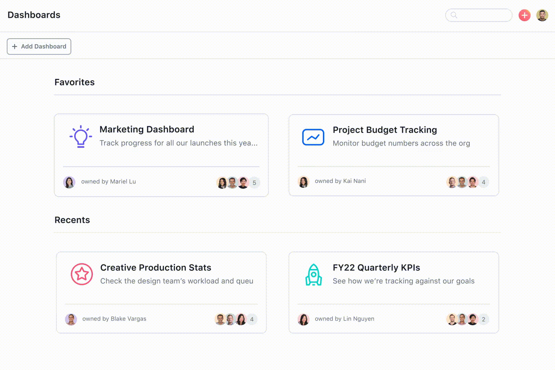Viewport: 555px width, 370px height.
Task: Click the Recents section heading
Action: [x=72, y=220]
